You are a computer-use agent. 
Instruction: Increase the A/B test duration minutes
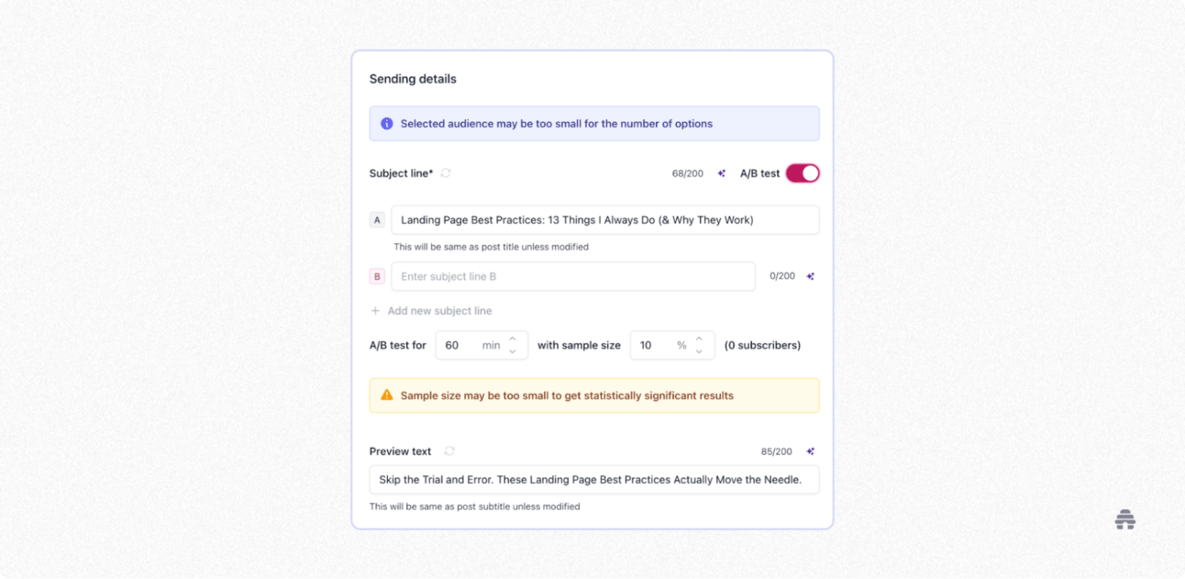pos(513,340)
